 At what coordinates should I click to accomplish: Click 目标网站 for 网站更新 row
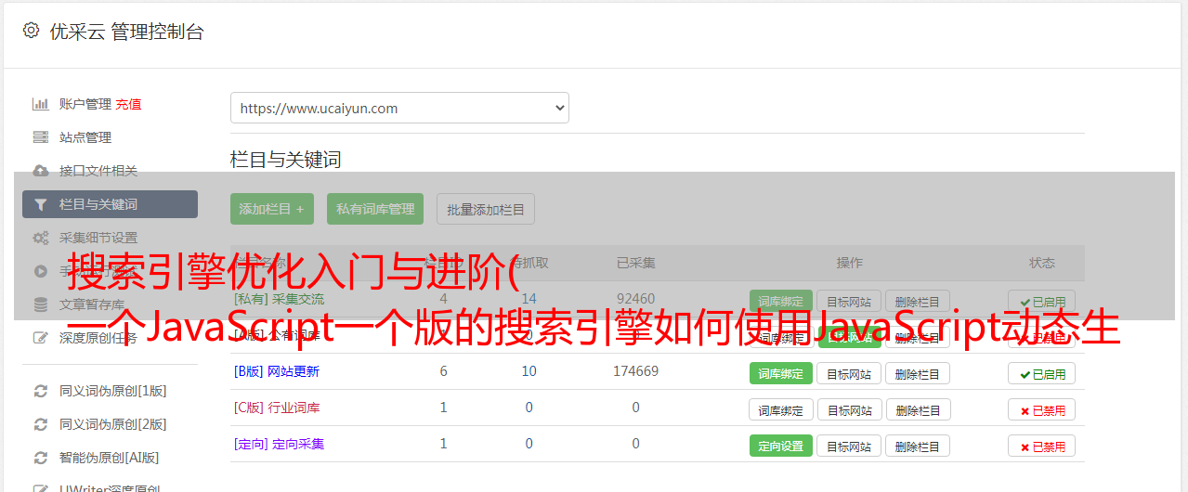tap(849, 373)
